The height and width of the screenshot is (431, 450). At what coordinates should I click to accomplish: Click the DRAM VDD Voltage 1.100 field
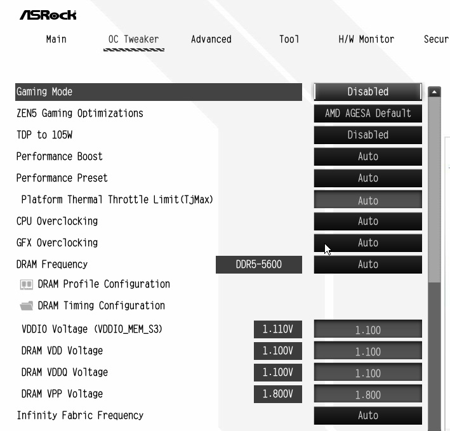pos(368,350)
